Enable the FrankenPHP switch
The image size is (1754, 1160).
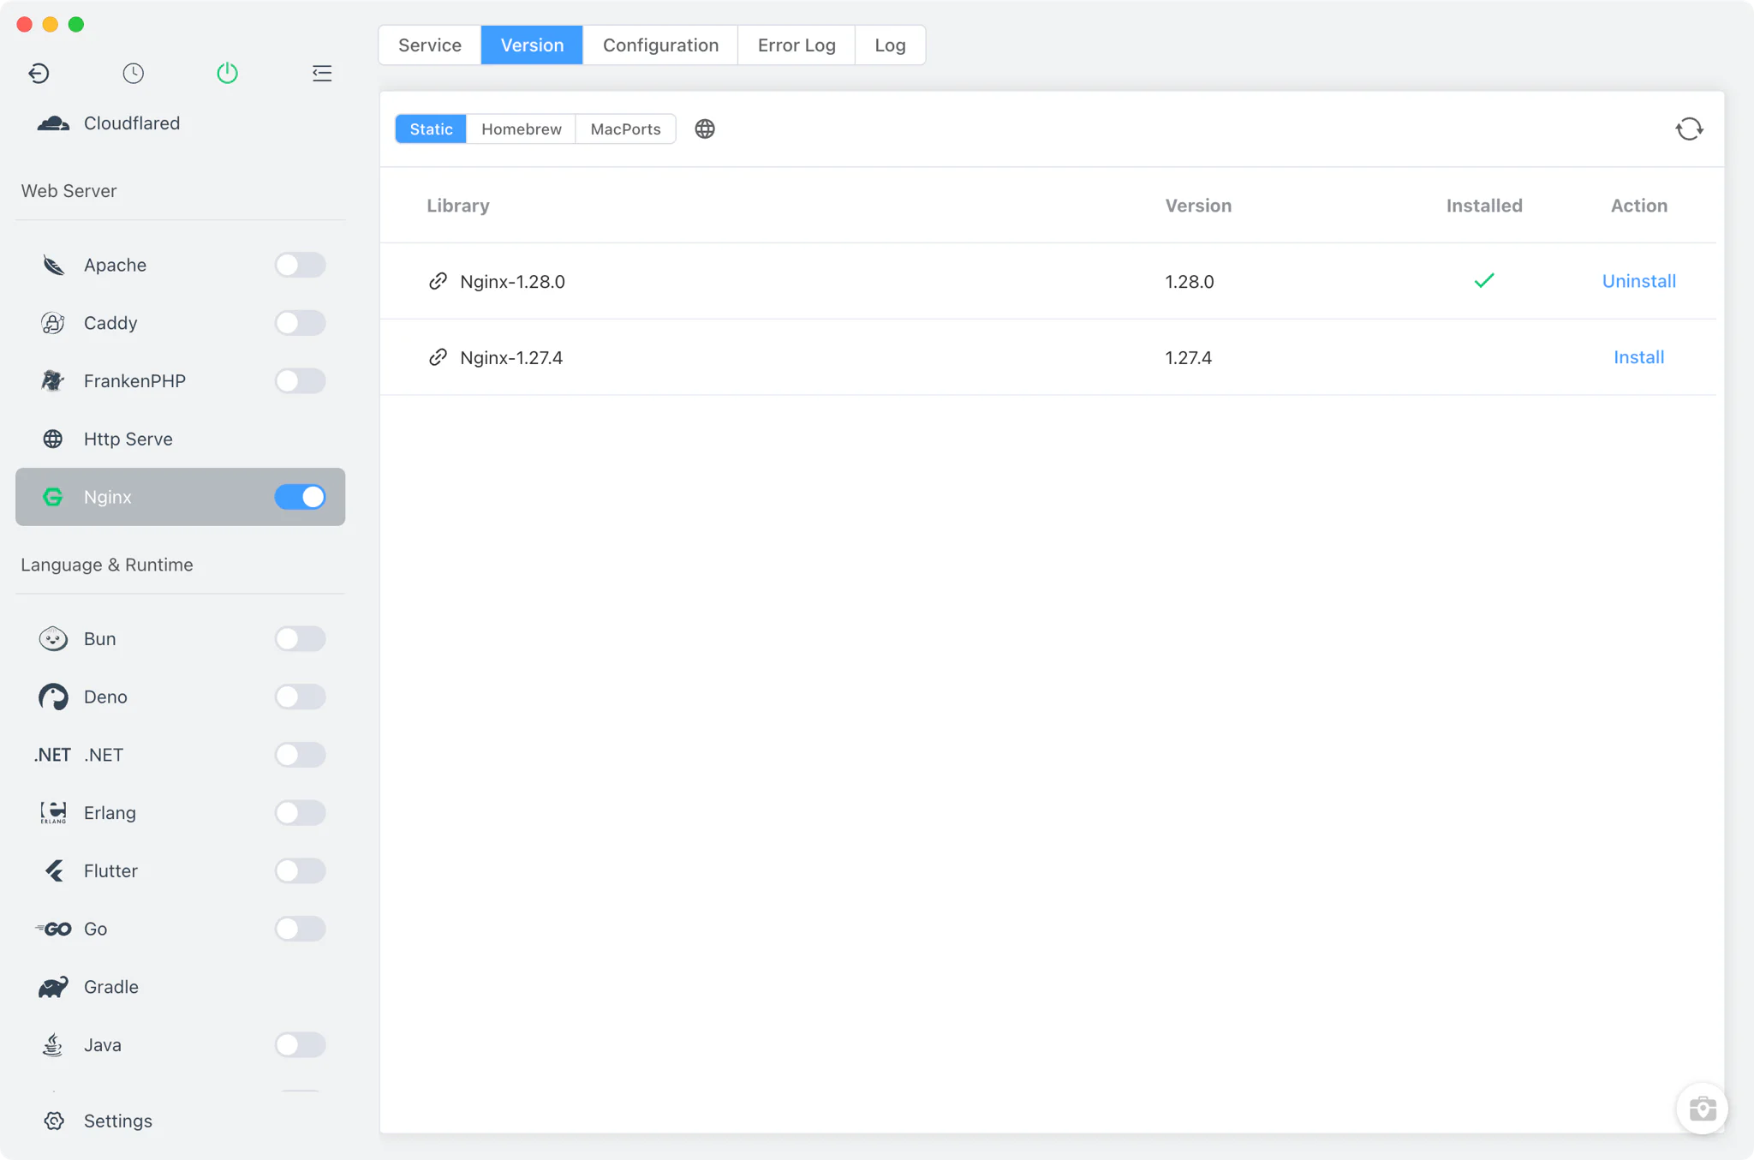(300, 381)
